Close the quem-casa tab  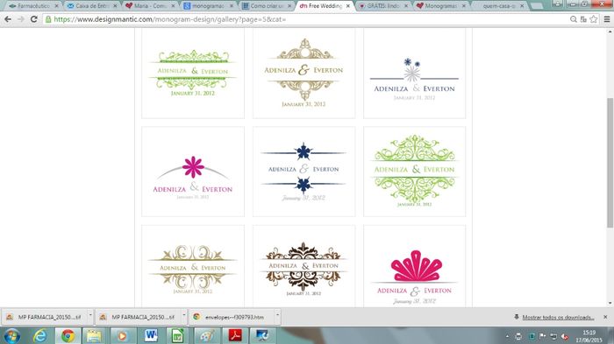coord(522,6)
